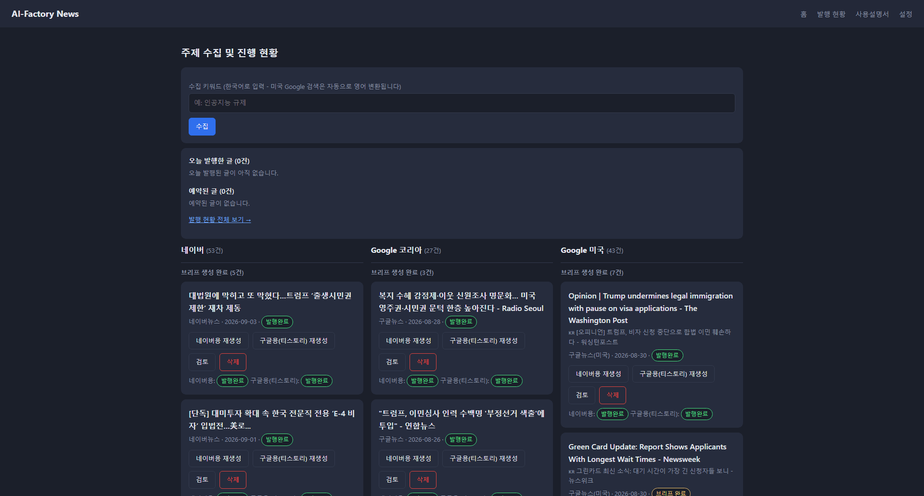924x496 pixels.
Task: Click 검토 on the 대법원에 막히고 card
Action: click(x=202, y=362)
